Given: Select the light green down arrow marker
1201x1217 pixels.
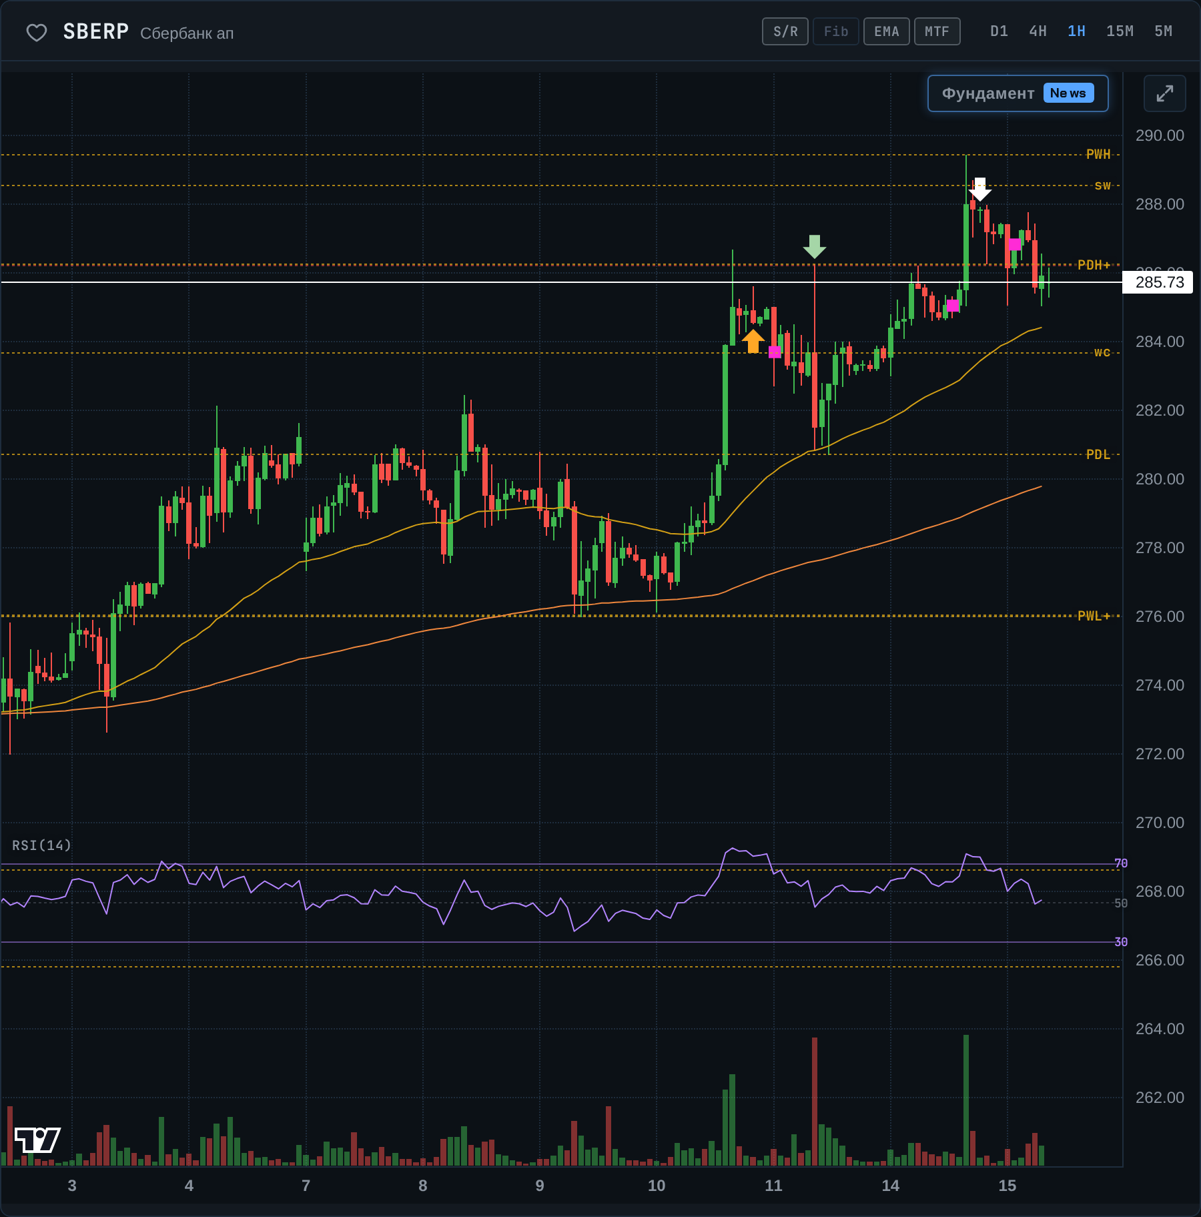Looking at the screenshot, I should point(814,246).
